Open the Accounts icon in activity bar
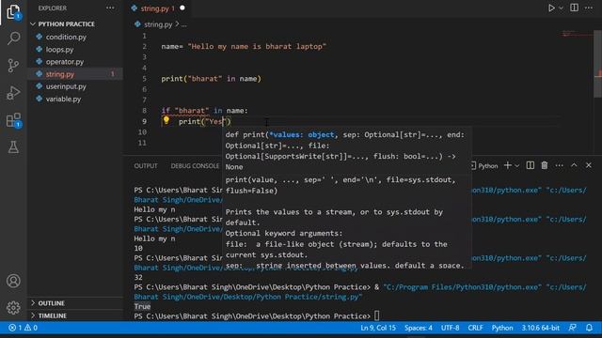The height and width of the screenshot is (338, 602). point(13,281)
